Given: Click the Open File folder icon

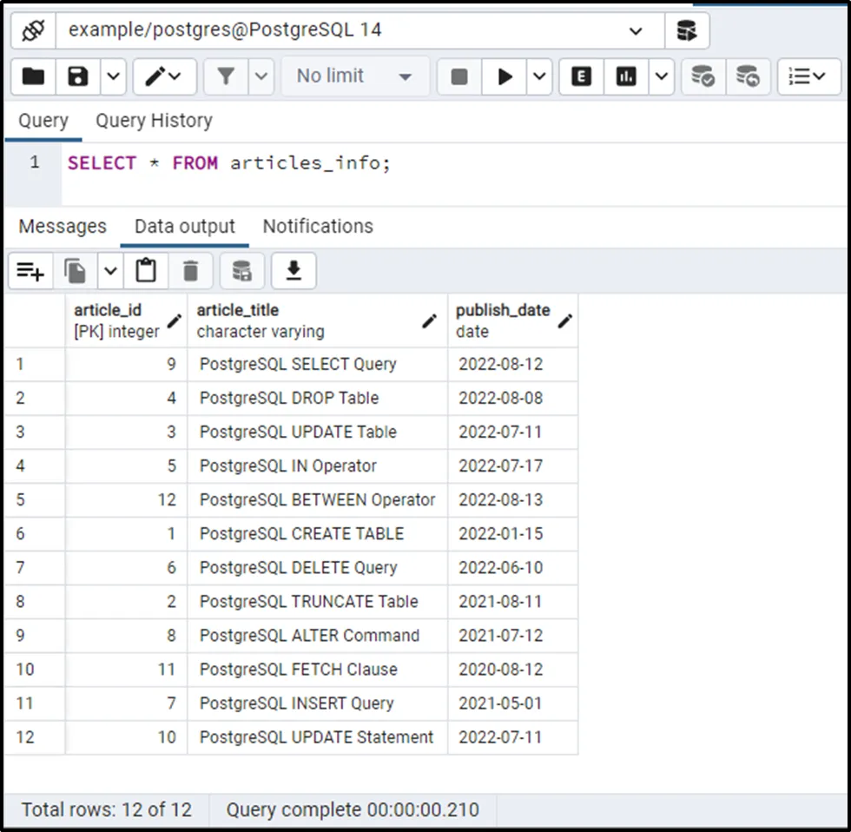Looking at the screenshot, I should [x=34, y=76].
